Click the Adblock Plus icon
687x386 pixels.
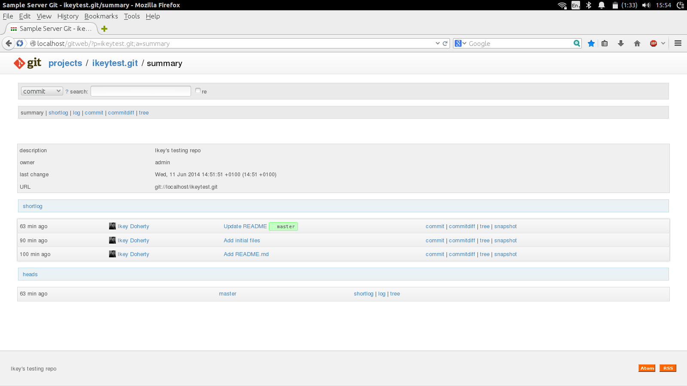(654, 43)
